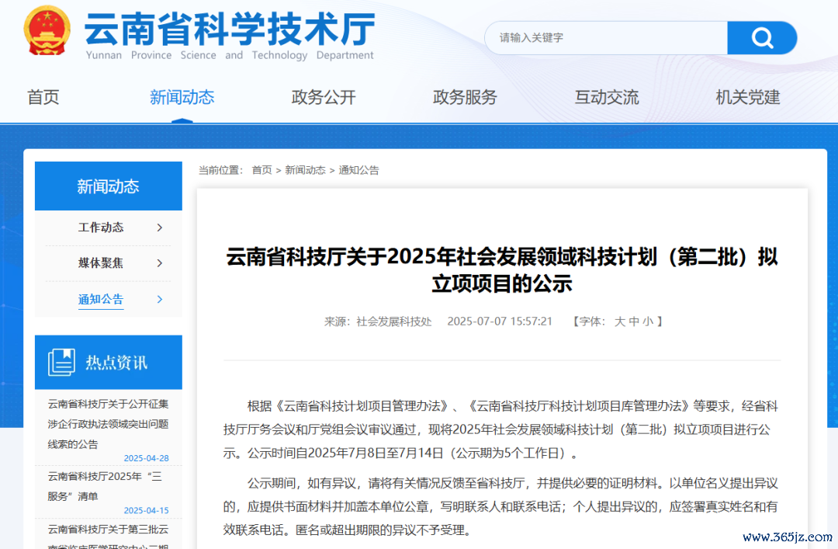The width and height of the screenshot is (838, 549).
Task: Go to 首页 in the breadcrumb
Action: 262,170
